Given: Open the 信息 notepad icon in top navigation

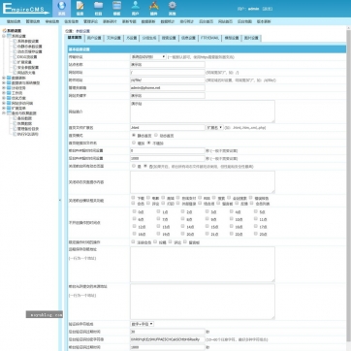Looking at the screenshot, I should pos(80,9).
